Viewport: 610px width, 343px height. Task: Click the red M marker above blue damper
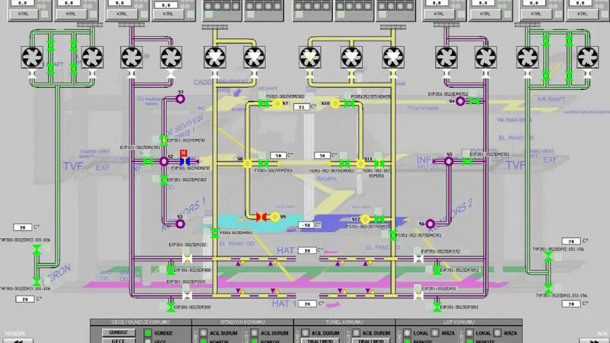(x=183, y=153)
